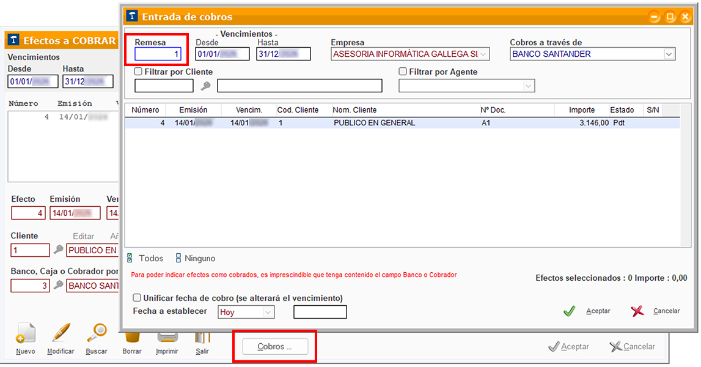The height and width of the screenshot is (367, 701).
Task: Expand the Empresa dropdown
Action: [483, 54]
